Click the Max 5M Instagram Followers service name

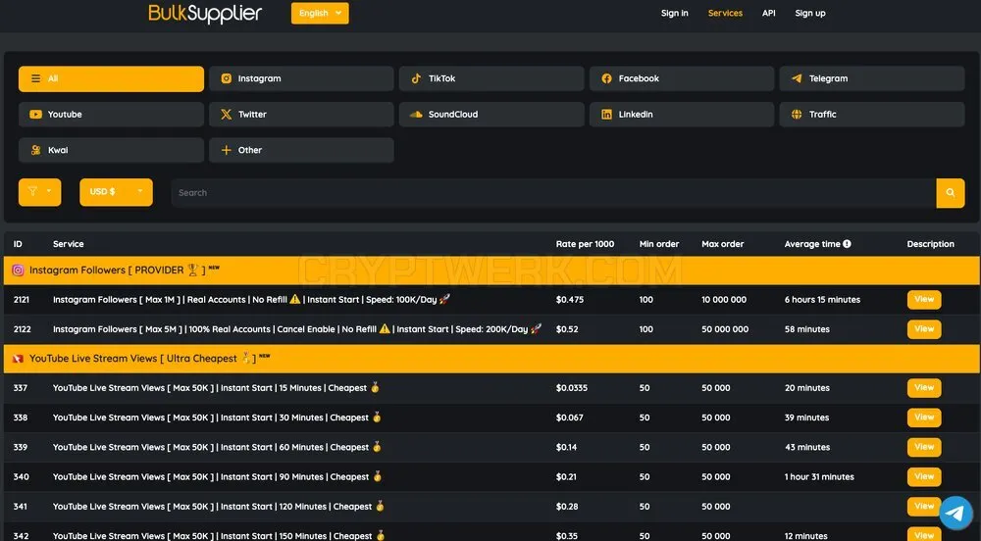297,329
